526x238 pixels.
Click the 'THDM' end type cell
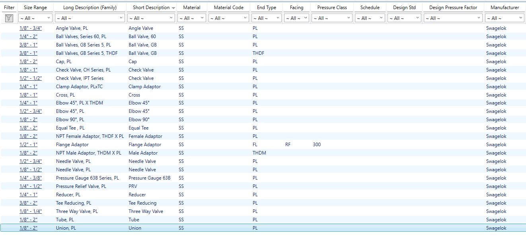(259, 153)
